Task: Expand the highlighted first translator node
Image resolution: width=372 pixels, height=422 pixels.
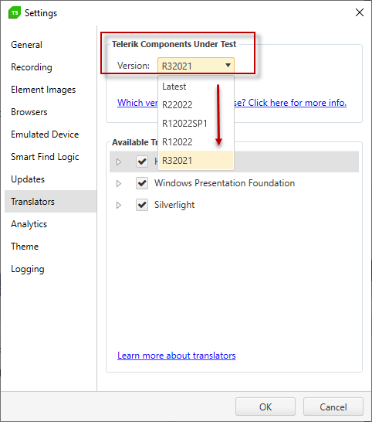Action: pyautogui.click(x=119, y=162)
